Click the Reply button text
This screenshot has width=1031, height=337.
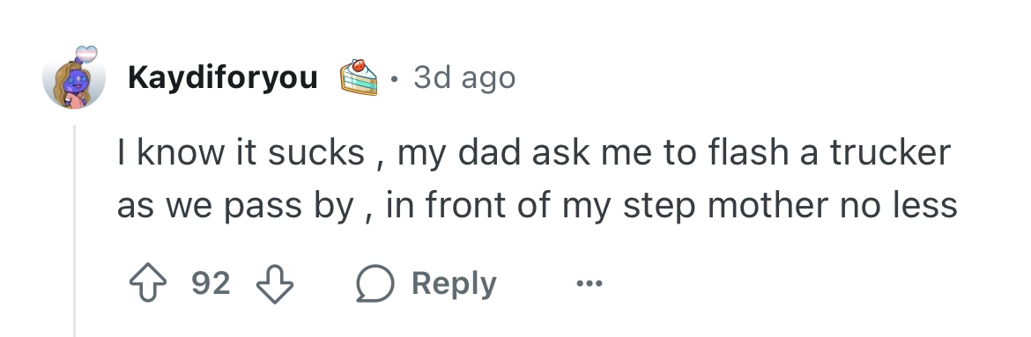pyautogui.click(x=454, y=284)
